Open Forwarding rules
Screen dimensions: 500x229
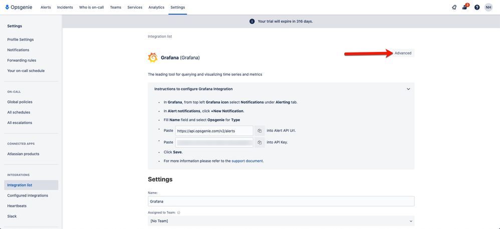click(x=22, y=60)
